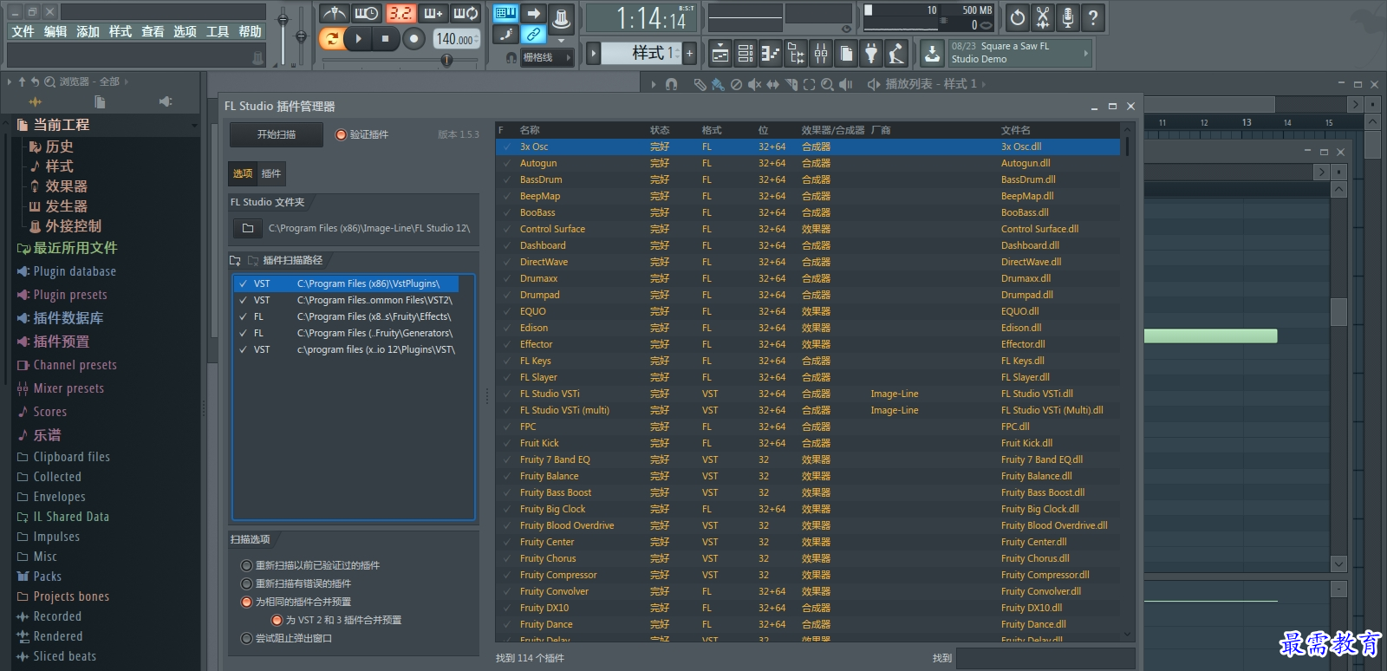Open the 文件 file menu

click(x=23, y=31)
